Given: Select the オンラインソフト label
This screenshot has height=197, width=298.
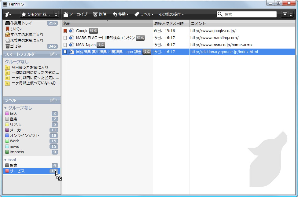Looking at the screenshot, I should (31, 135).
